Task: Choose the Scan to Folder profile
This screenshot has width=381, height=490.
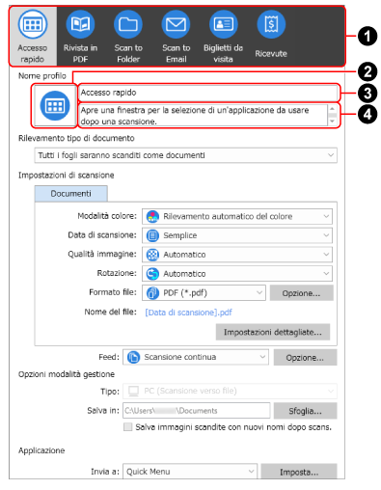Action: [x=128, y=37]
